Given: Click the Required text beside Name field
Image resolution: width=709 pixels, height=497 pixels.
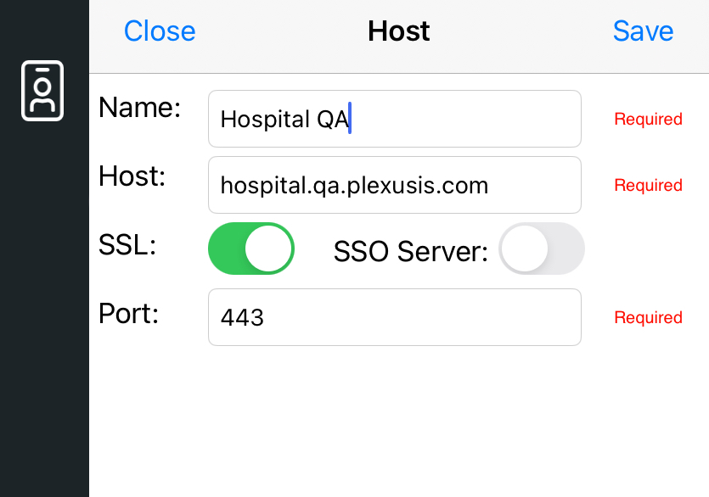Looking at the screenshot, I should point(648,119).
